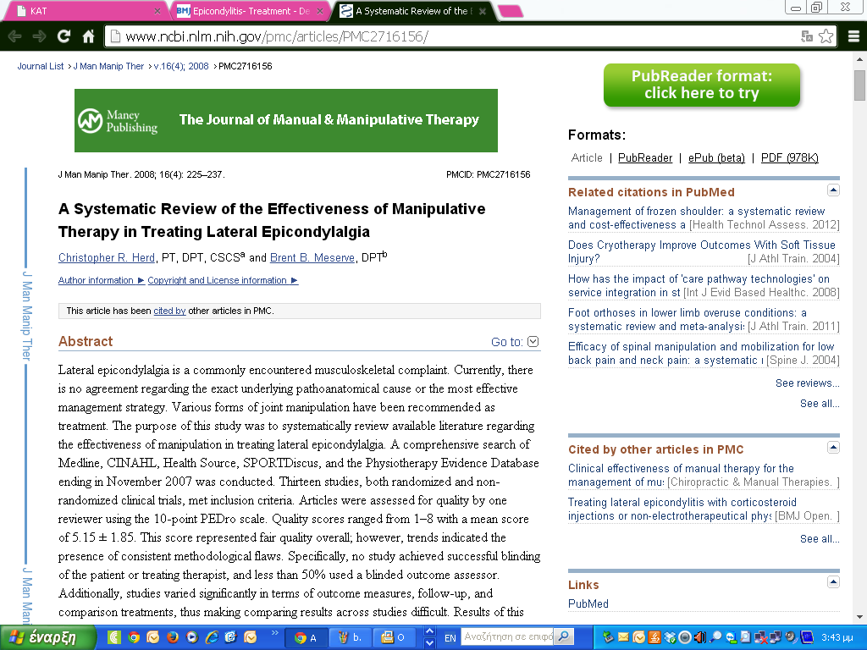Screen dimensions: 867x650
Task: Close the KAT tab
Action: click(x=157, y=11)
